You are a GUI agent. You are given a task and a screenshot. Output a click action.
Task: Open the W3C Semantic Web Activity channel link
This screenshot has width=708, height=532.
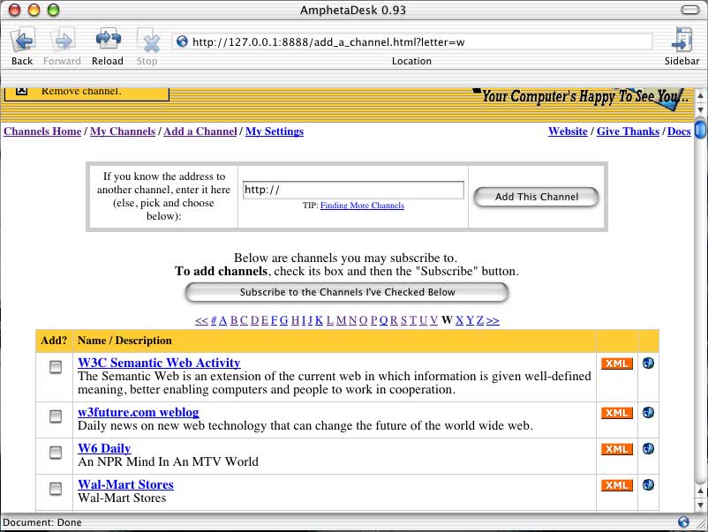pos(159,363)
